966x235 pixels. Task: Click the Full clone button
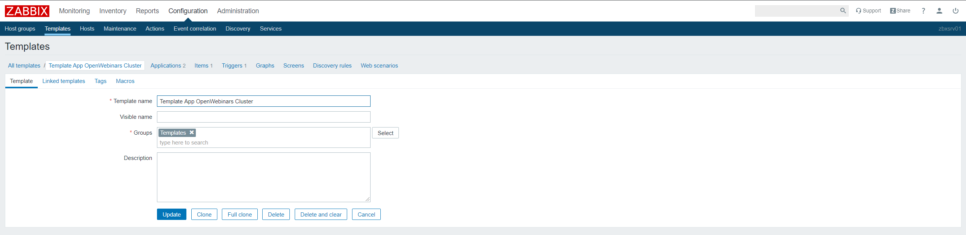tap(240, 214)
